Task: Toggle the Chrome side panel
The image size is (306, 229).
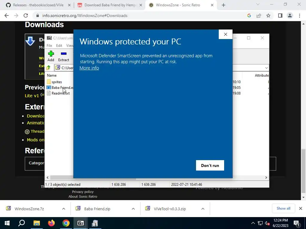Action: tap(280, 16)
